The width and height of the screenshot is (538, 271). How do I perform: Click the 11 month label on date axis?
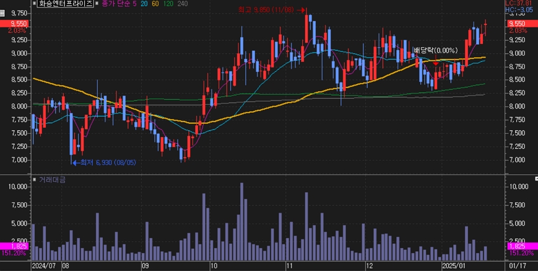pos(290,265)
